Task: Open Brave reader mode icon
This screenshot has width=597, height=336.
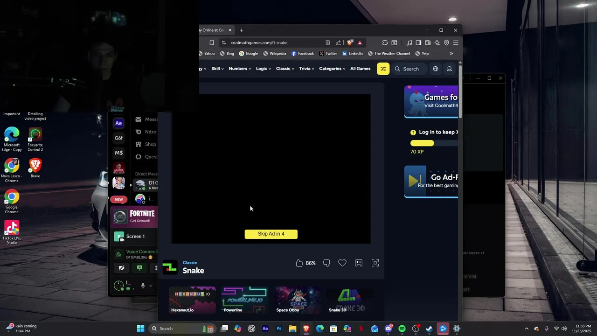Action: pyautogui.click(x=328, y=42)
